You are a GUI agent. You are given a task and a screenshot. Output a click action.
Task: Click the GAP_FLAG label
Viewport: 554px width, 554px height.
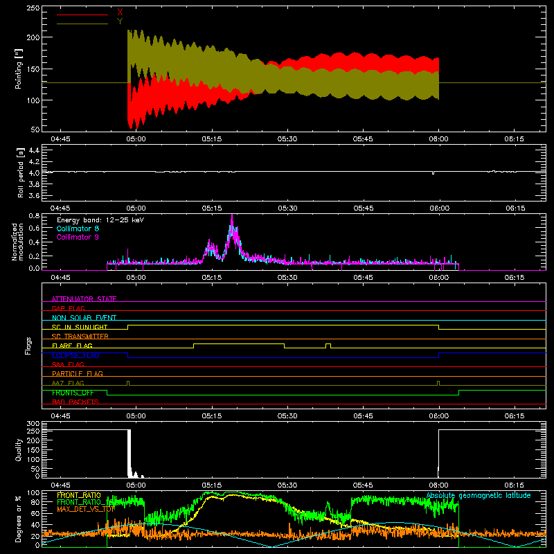click(68, 308)
